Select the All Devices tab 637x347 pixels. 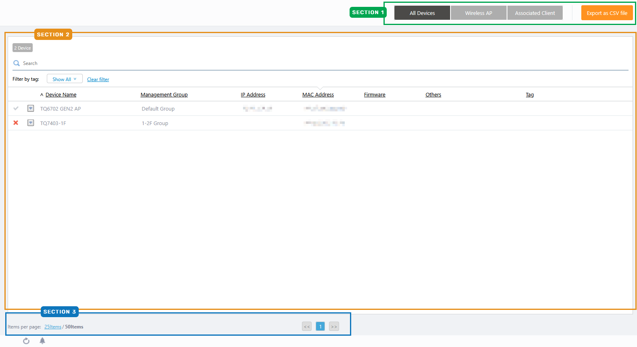[x=422, y=13]
